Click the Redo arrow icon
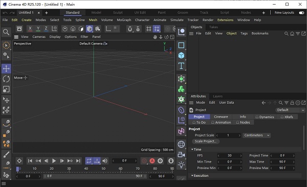Viewport: 307px width, 187px height. [x=12, y=13]
